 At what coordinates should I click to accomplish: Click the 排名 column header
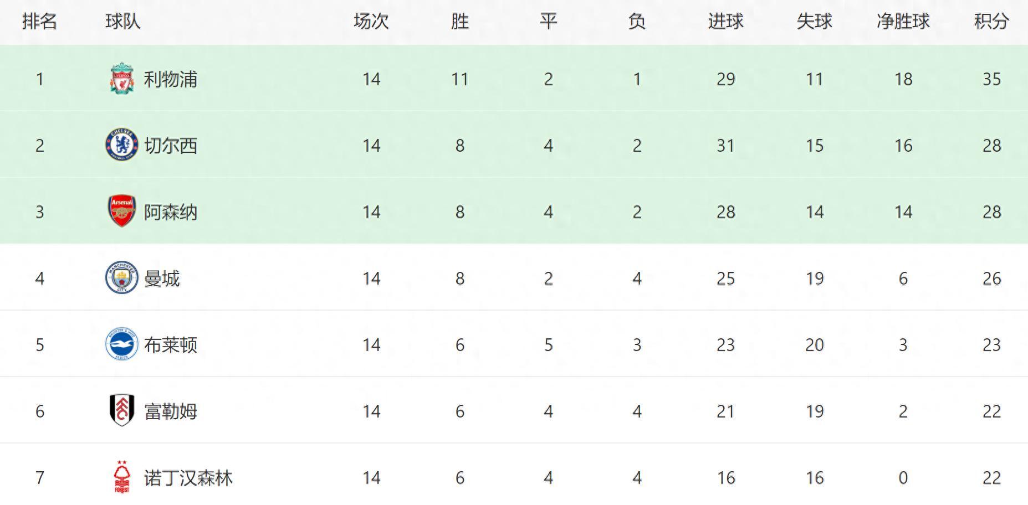tap(39, 22)
